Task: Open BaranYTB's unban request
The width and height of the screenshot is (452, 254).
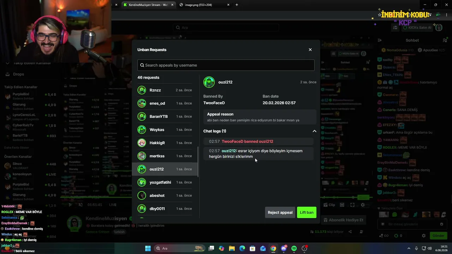Action: [165, 116]
